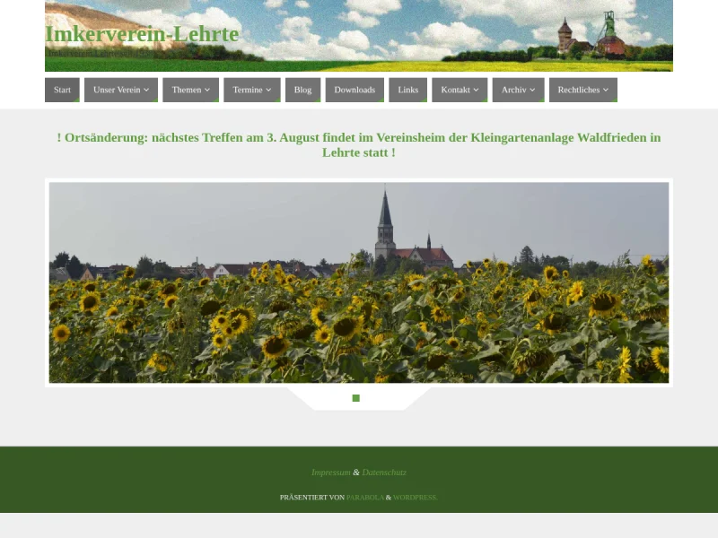718x538 pixels.
Task: Open the Blog page
Action: tap(302, 90)
